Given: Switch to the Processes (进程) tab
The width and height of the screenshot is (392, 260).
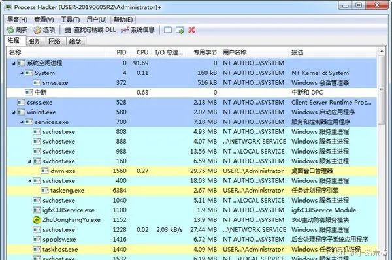Looking at the screenshot, I should (x=15, y=41).
